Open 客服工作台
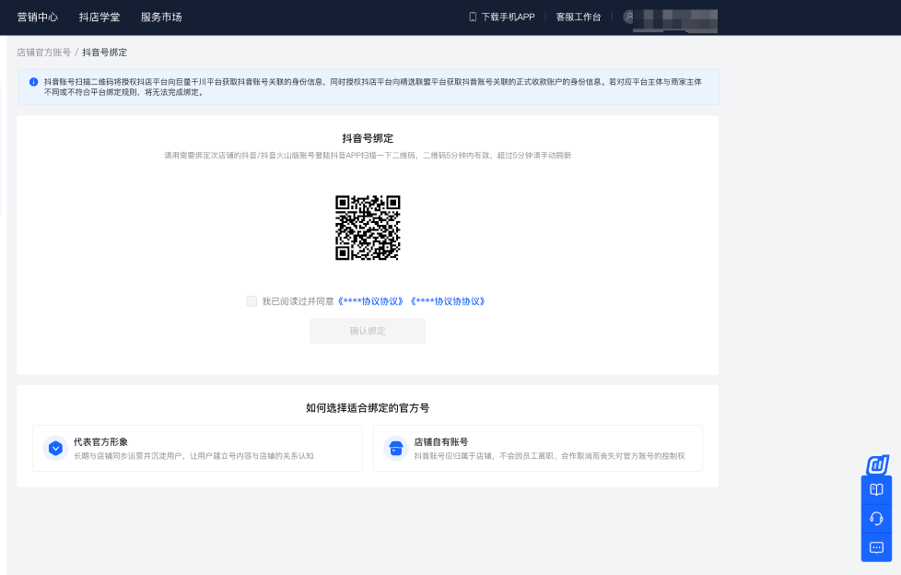The width and height of the screenshot is (901, 575). (x=578, y=18)
